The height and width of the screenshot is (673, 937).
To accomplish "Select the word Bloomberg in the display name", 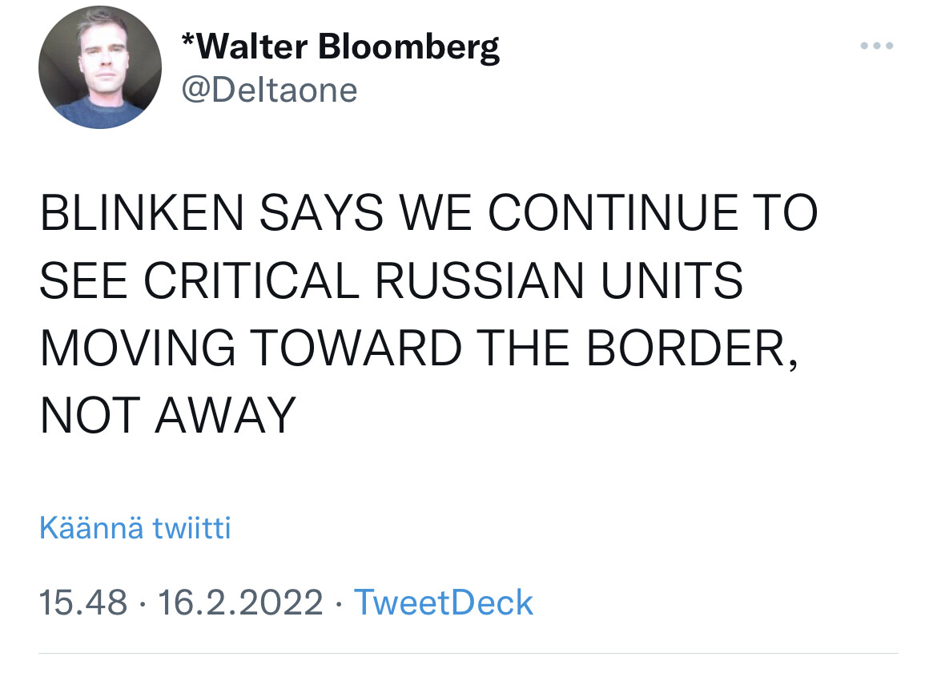I will pyautogui.click(x=408, y=47).
